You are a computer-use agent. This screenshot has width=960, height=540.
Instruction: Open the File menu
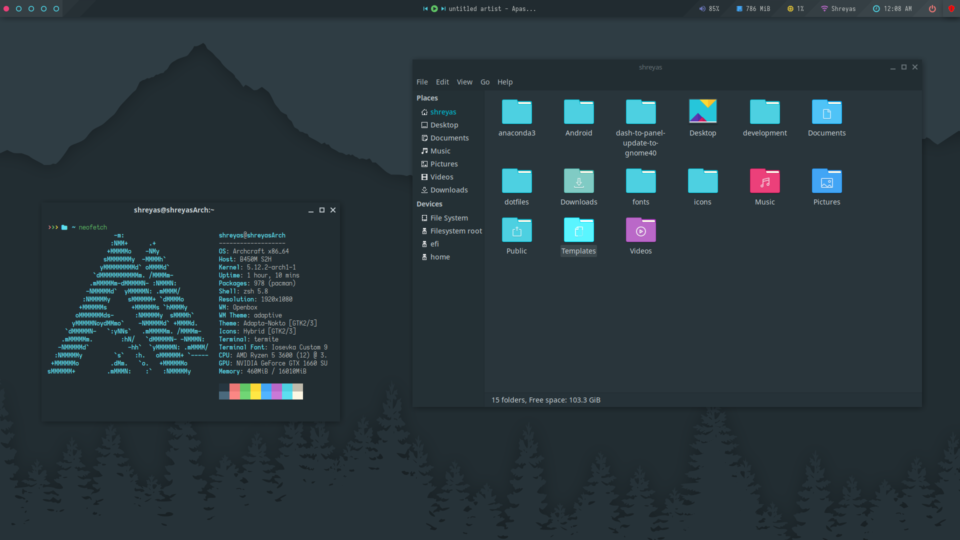point(422,82)
